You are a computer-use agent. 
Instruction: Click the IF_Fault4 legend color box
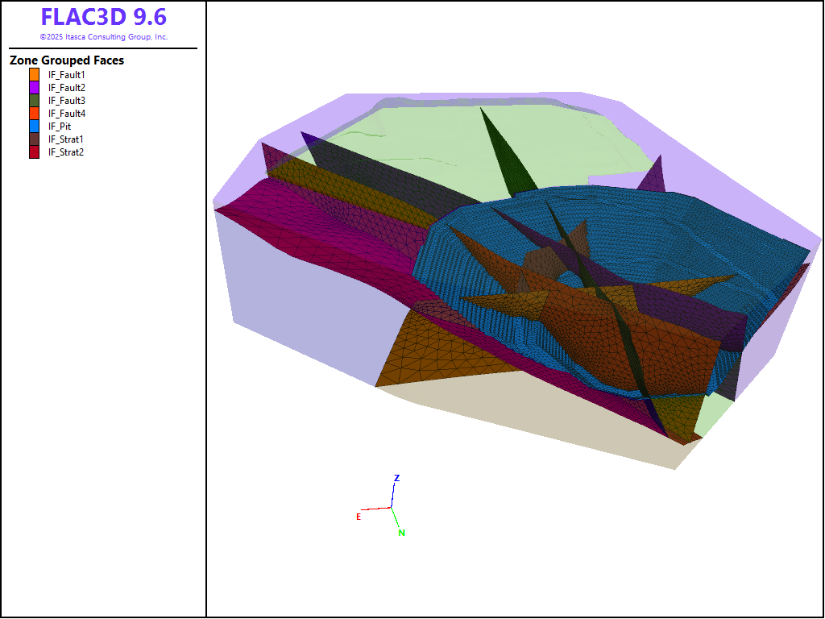click(34, 114)
